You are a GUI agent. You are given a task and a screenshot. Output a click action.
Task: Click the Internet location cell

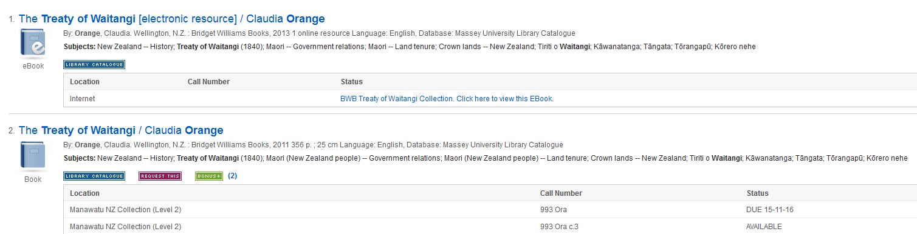(83, 99)
